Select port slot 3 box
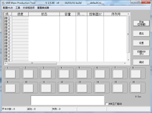The width and height of the screenshot is (152, 113). pyautogui.click(x=46, y=74)
